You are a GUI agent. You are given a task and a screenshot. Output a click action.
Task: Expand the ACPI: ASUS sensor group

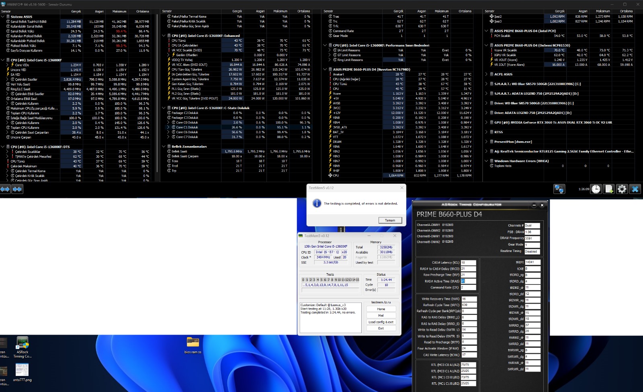tap(486, 74)
